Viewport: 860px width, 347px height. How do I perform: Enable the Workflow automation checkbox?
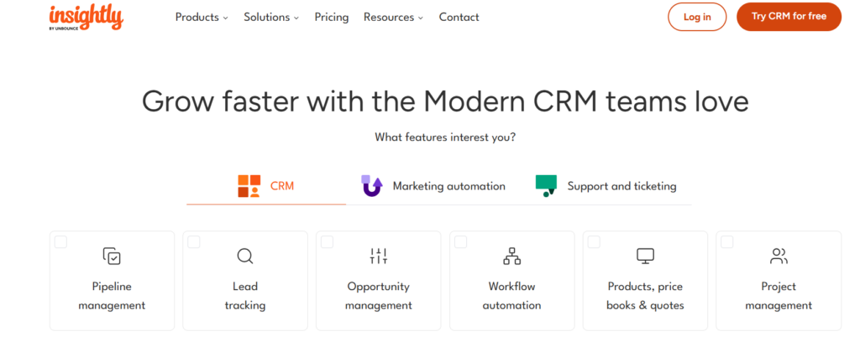point(460,242)
